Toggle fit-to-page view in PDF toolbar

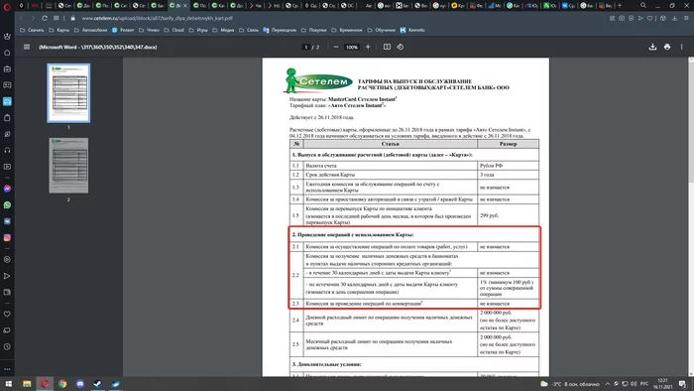point(387,47)
